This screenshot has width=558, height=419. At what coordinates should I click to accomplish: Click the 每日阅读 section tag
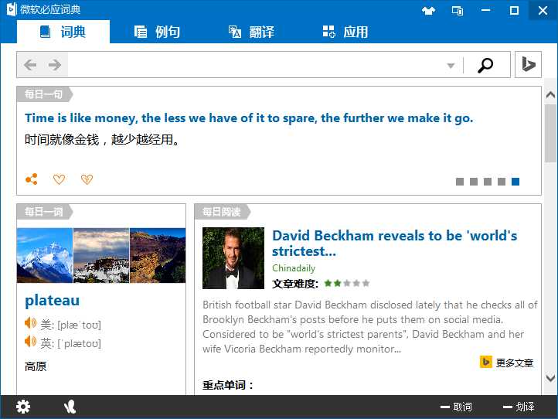click(222, 212)
